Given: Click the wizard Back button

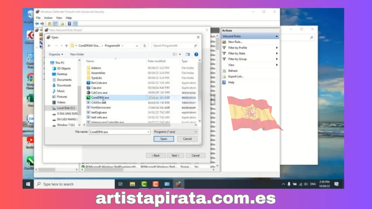Looking at the screenshot, I should [x=156, y=156].
